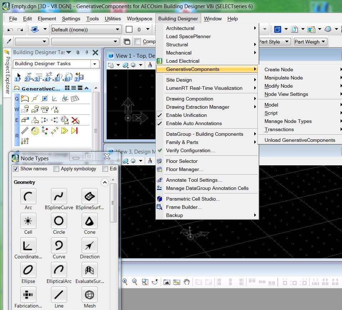Screen dimensions: 342x310
Task: Open the Utilities menu
Action: (113, 19)
